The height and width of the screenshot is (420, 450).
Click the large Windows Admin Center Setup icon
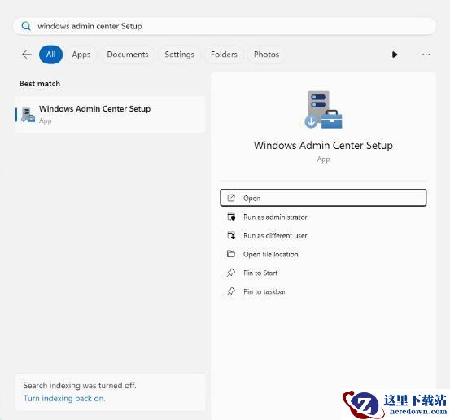pyautogui.click(x=323, y=109)
